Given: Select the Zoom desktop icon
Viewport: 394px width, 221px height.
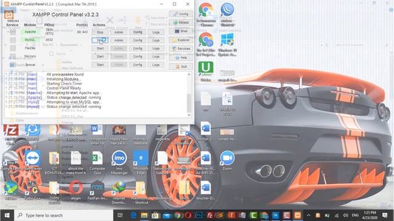Looking at the screenshot, I should [x=227, y=161].
